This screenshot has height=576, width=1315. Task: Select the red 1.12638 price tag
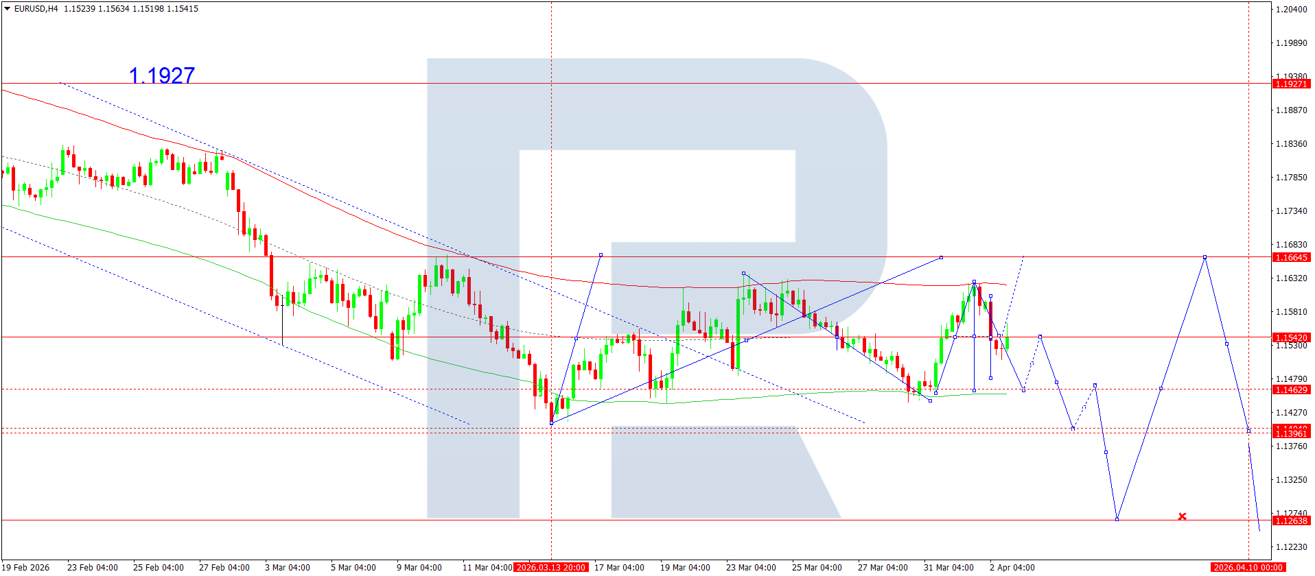1291,520
